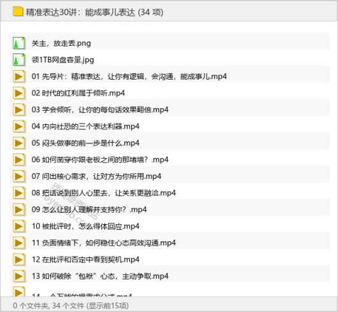Click video icon of 03 学会倾听 file
Viewport: 338px width, 312px height.
[x=18, y=110]
